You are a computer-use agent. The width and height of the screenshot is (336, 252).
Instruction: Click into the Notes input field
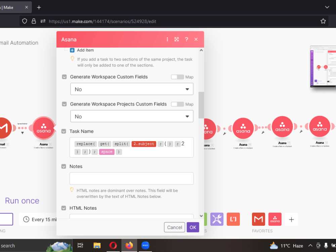tap(132, 178)
